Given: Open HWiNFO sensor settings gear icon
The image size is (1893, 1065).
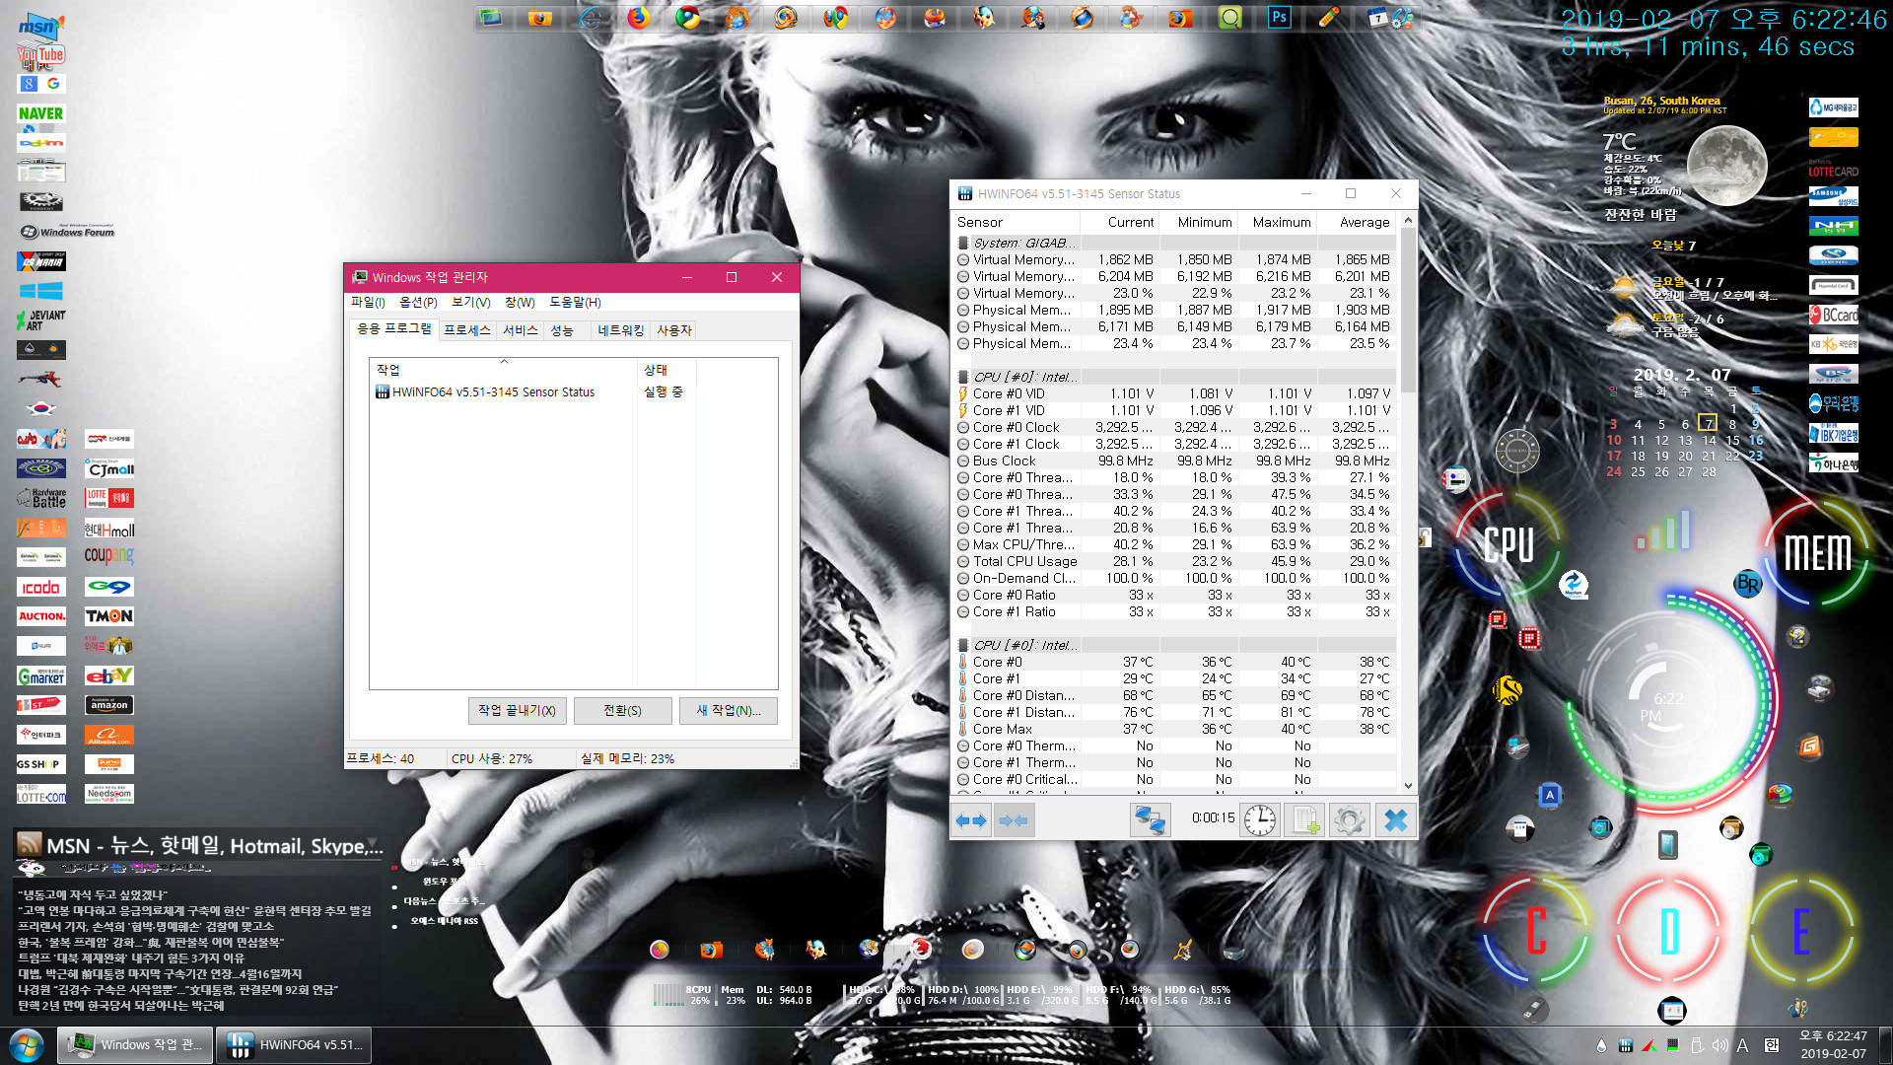Looking at the screenshot, I should 1350,820.
